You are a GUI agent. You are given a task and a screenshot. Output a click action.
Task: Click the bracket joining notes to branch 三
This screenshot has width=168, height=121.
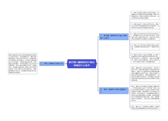[x=130, y=91]
